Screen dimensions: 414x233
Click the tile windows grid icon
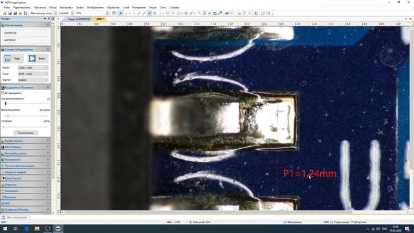25,13
